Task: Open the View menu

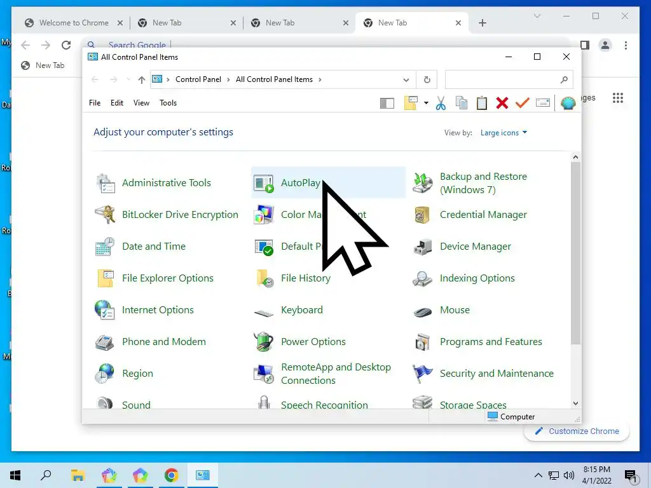Action: pyautogui.click(x=141, y=103)
